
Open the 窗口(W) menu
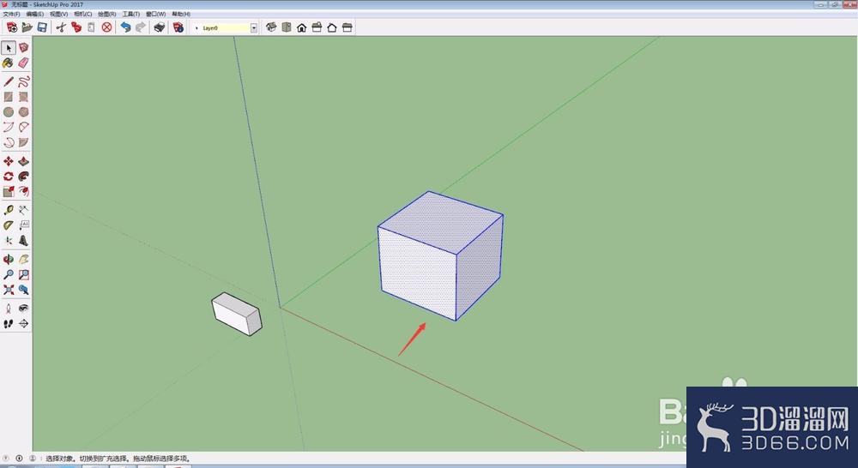coord(155,15)
